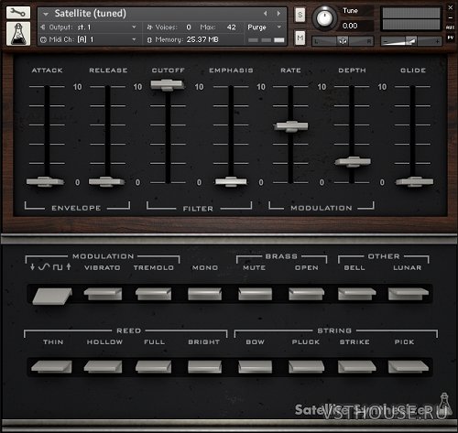Enable the Brass Mute switch
The height and width of the screenshot is (433, 458).
(255, 295)
